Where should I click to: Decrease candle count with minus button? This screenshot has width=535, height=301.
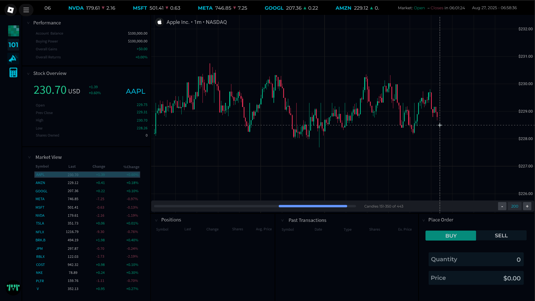click(x=502, y=206)
